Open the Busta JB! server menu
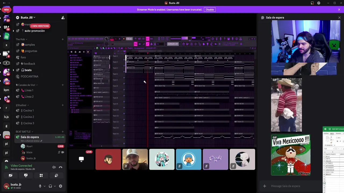This screenshot has height=193, width=344. click(28, 18)
